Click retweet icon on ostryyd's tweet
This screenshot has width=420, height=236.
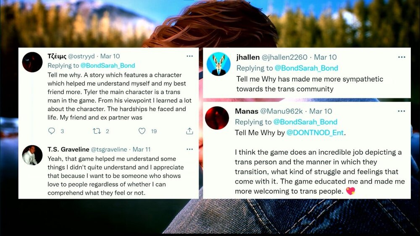pyautogui.click(x=97, y=131)
